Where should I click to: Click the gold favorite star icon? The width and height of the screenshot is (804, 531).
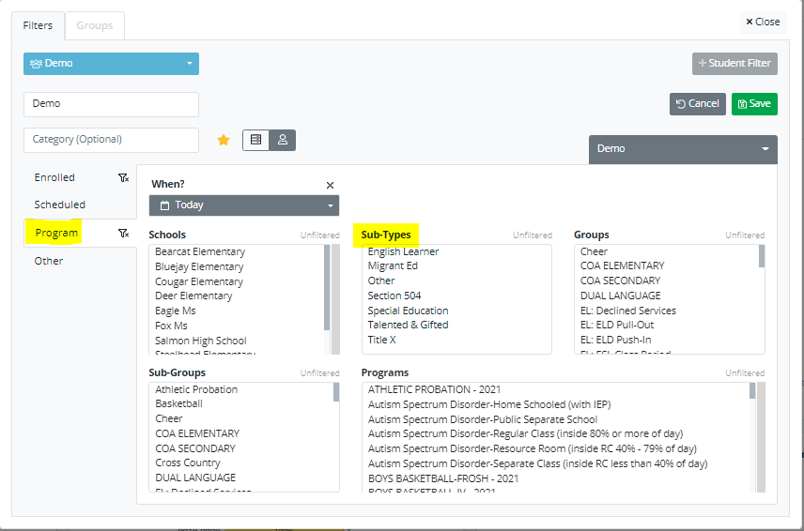pos(224,140)
